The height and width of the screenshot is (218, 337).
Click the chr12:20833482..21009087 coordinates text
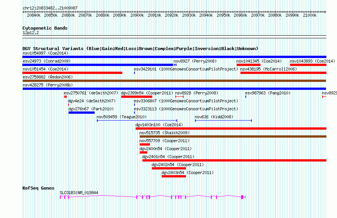[50, 8]
